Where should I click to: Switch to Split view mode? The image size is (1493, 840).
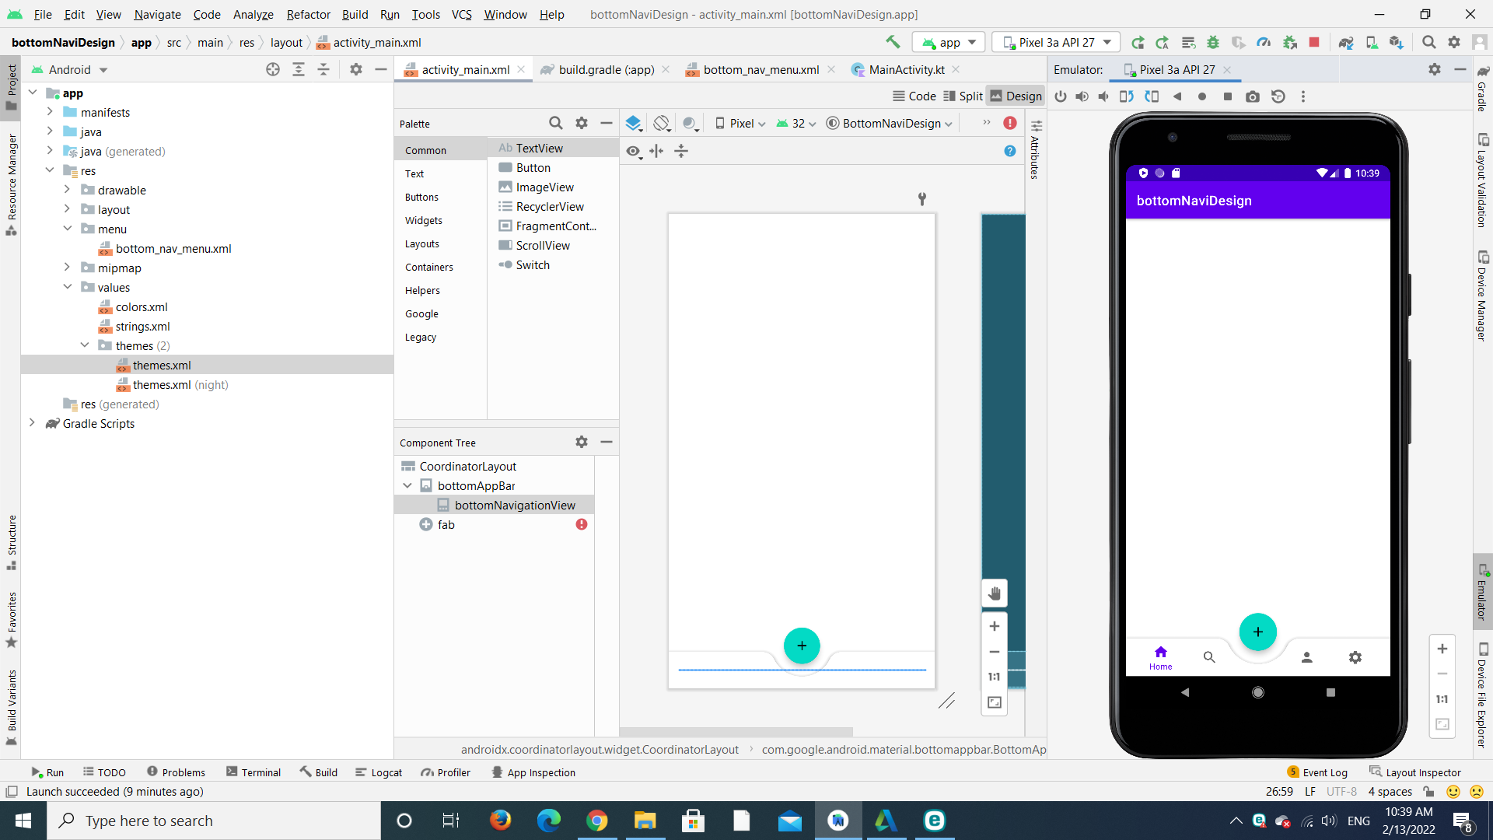(x=963, y=96)
